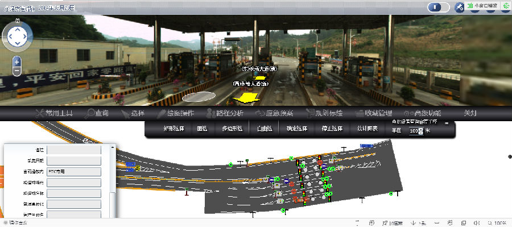
Task: Click 停止选择 stop selection button
Action: (330, 129)
